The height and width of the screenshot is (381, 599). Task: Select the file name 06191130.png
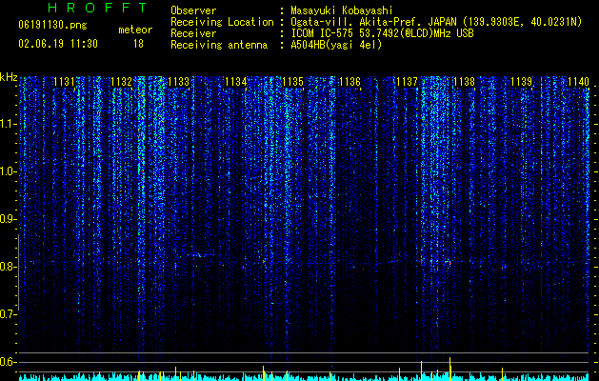52,25
